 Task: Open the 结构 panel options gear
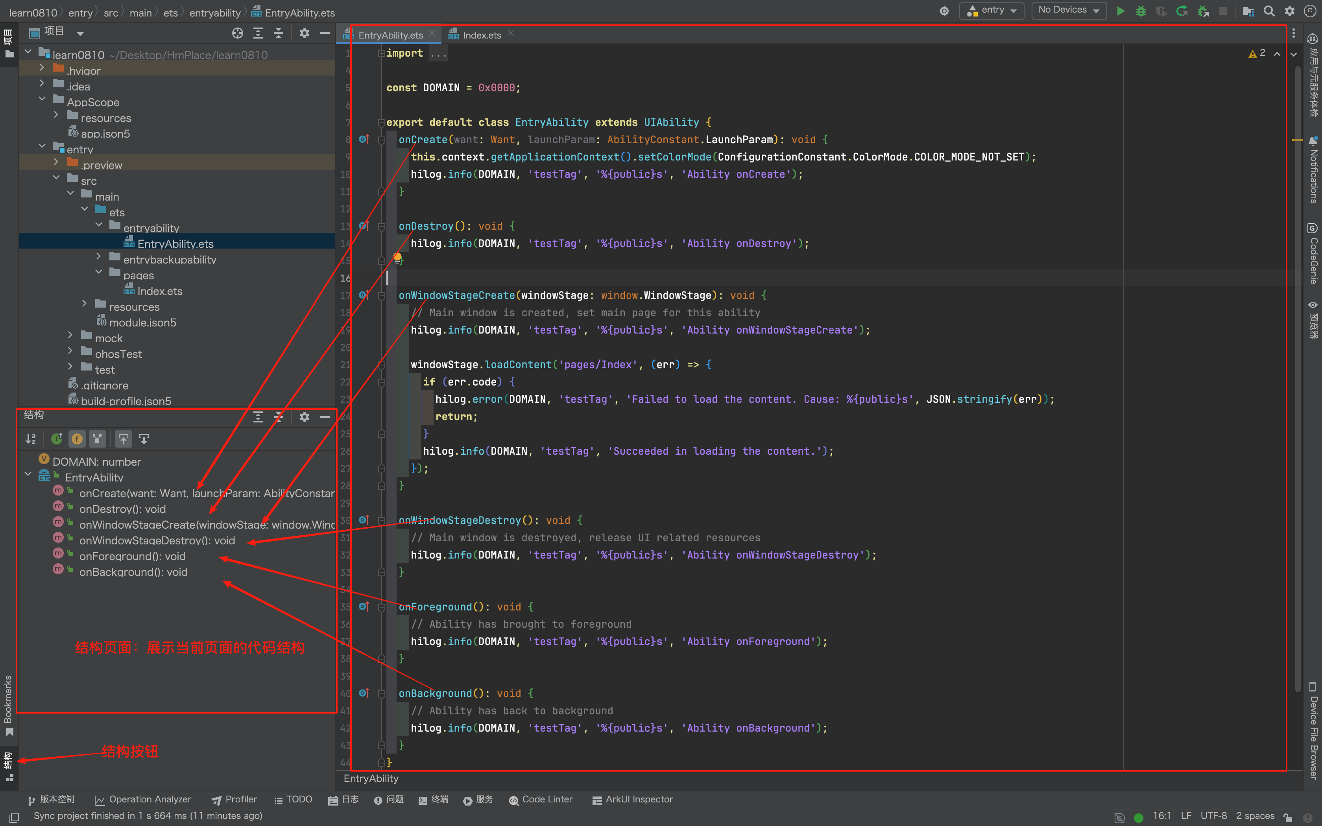[x=304, y=417]
